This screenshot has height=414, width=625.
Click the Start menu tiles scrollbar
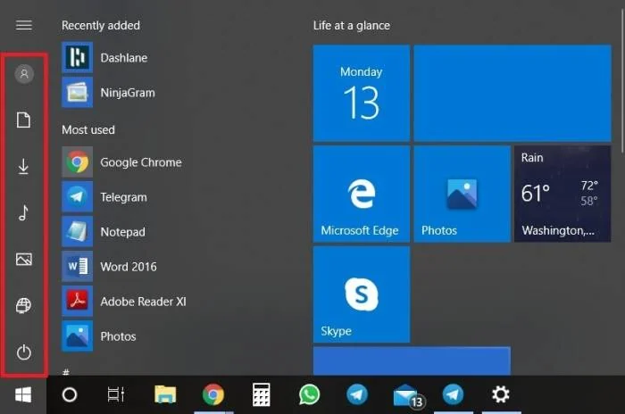(621, 79)
